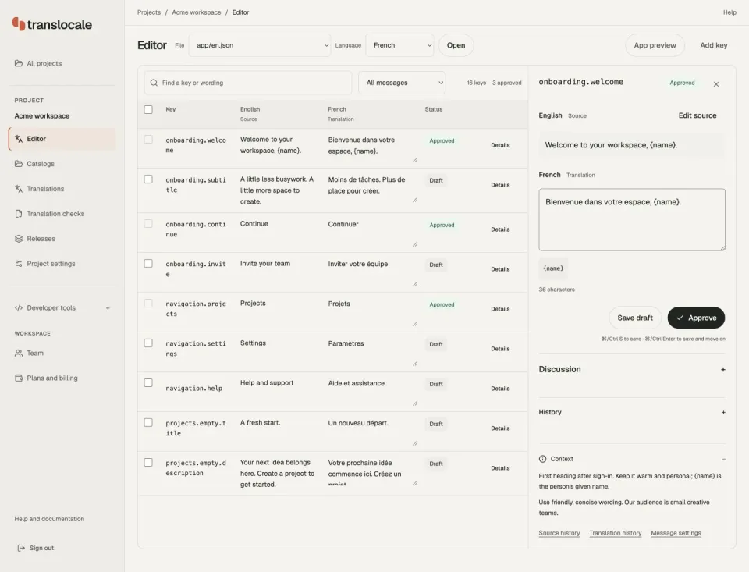
Task: Click the Add key button
Action: [714, 45]
